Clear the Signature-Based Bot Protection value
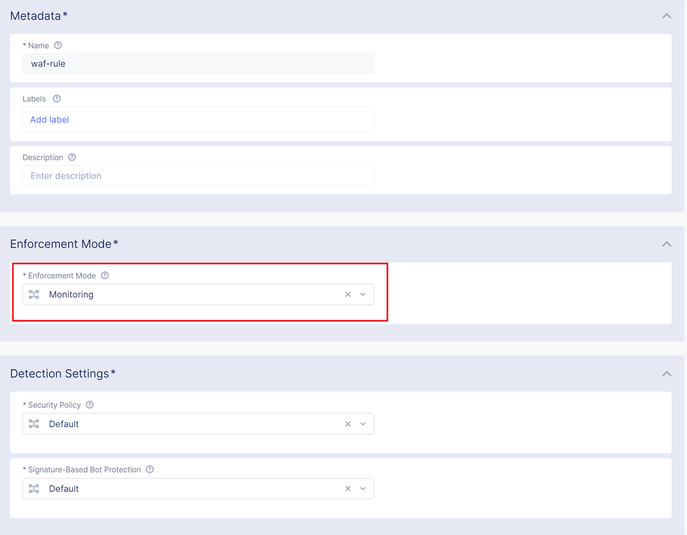The image size is (687, 535). coord(348,489)
